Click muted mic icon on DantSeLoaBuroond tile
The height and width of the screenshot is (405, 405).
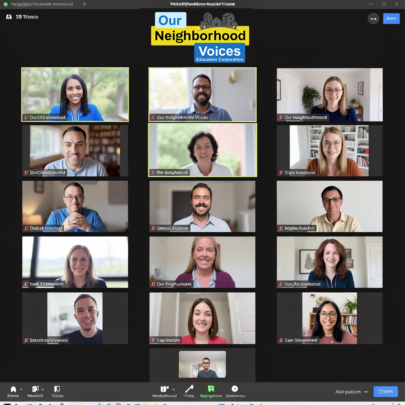pyautogui.click(x=26, y=172)
